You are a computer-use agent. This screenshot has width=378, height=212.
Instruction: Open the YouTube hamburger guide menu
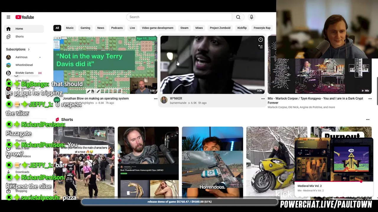8,17
